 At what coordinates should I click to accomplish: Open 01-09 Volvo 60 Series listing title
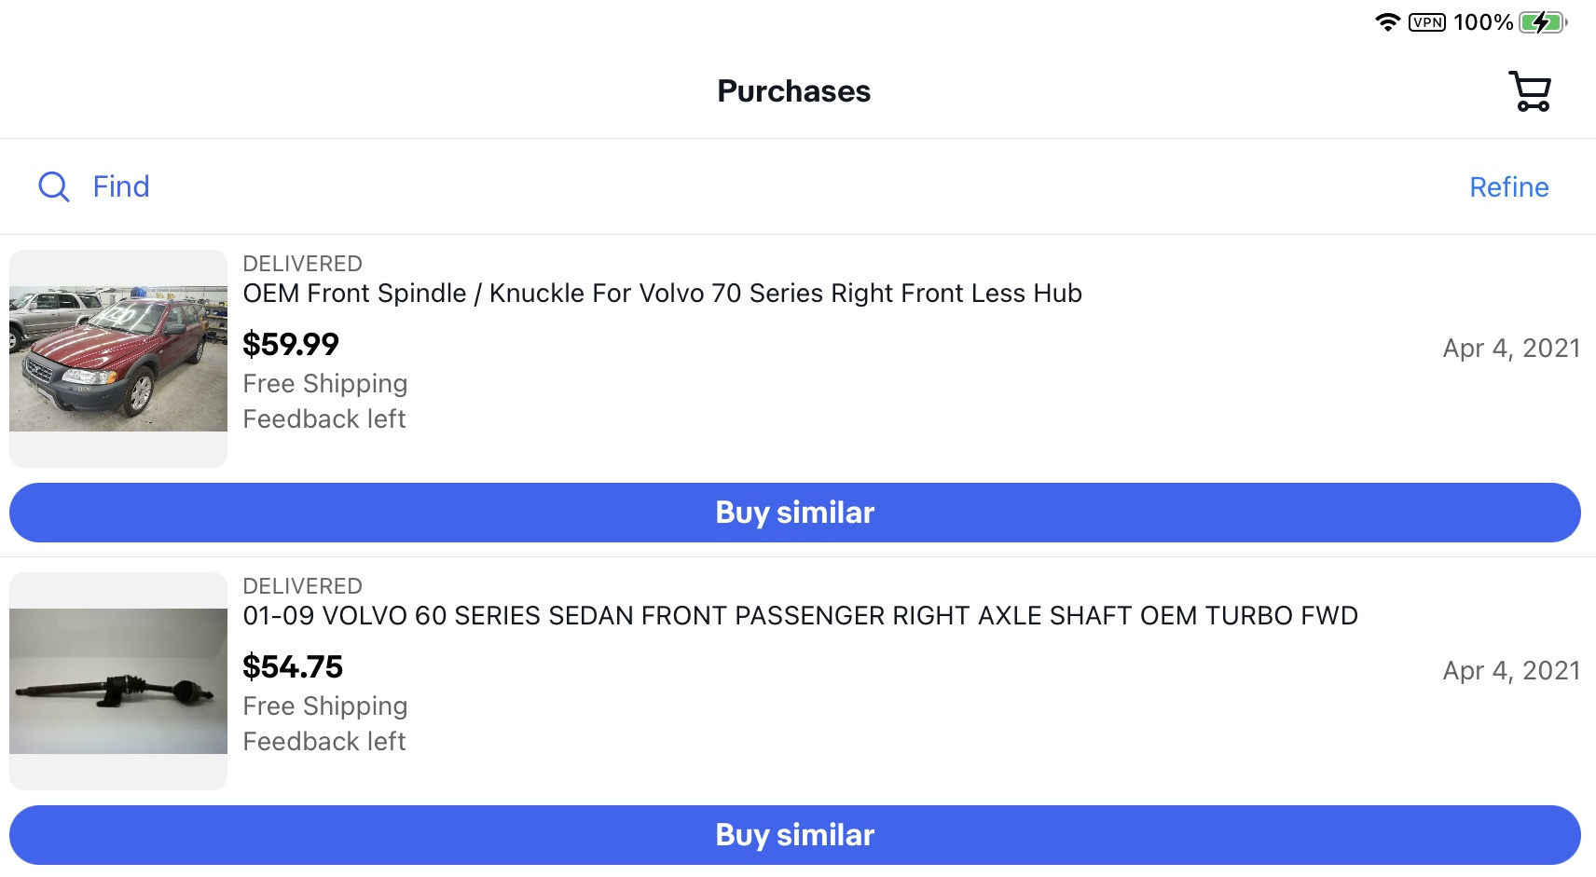(800, 616)
